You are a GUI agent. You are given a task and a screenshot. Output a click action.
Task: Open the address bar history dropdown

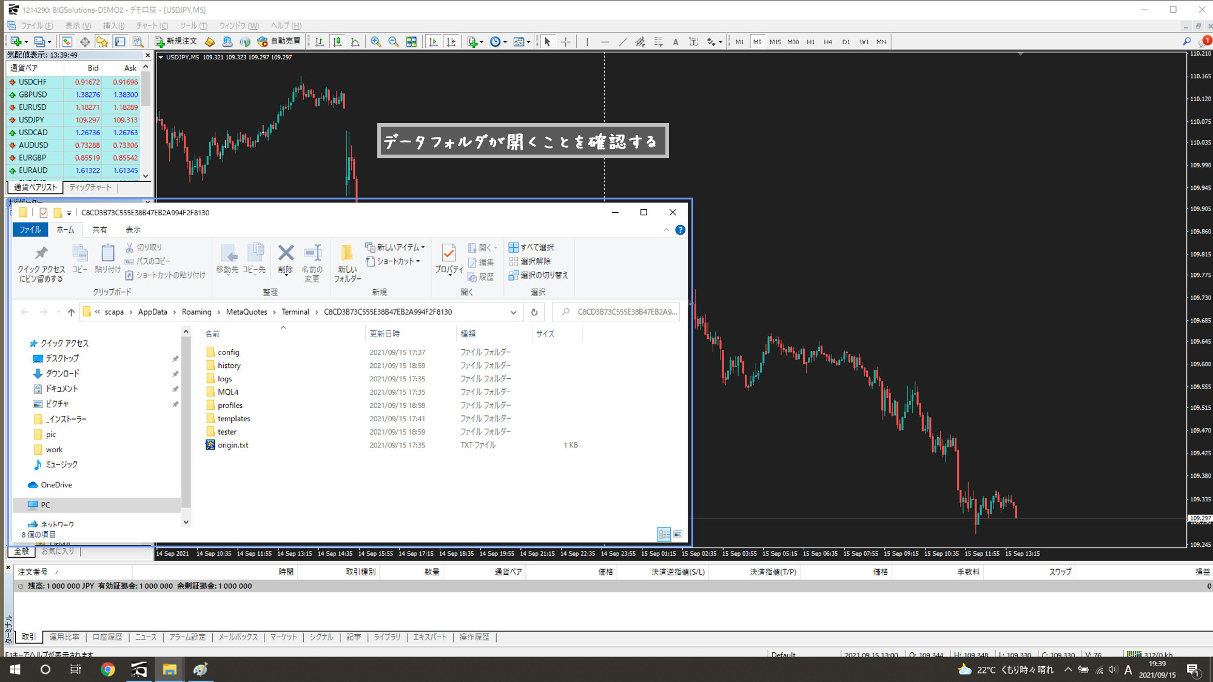click(513, 312)
